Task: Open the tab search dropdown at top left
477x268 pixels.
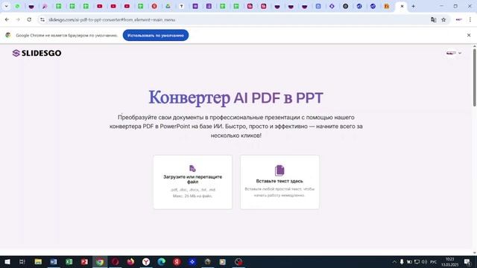Action: (6, 6)
